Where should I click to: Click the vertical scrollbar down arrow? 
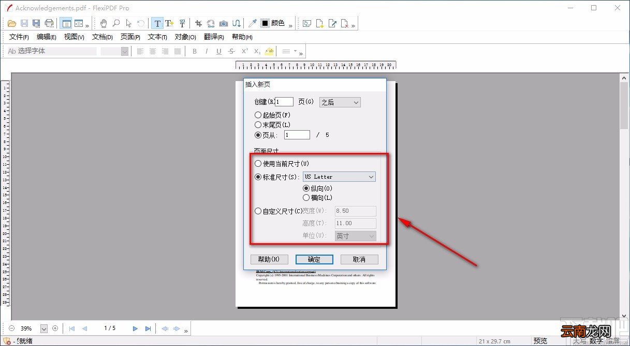(624, 316)
